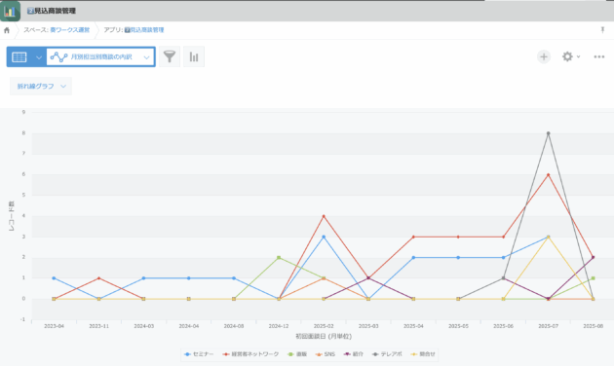
Task: Click the bar chart aggregate icon
Action: tap(194, 56)
